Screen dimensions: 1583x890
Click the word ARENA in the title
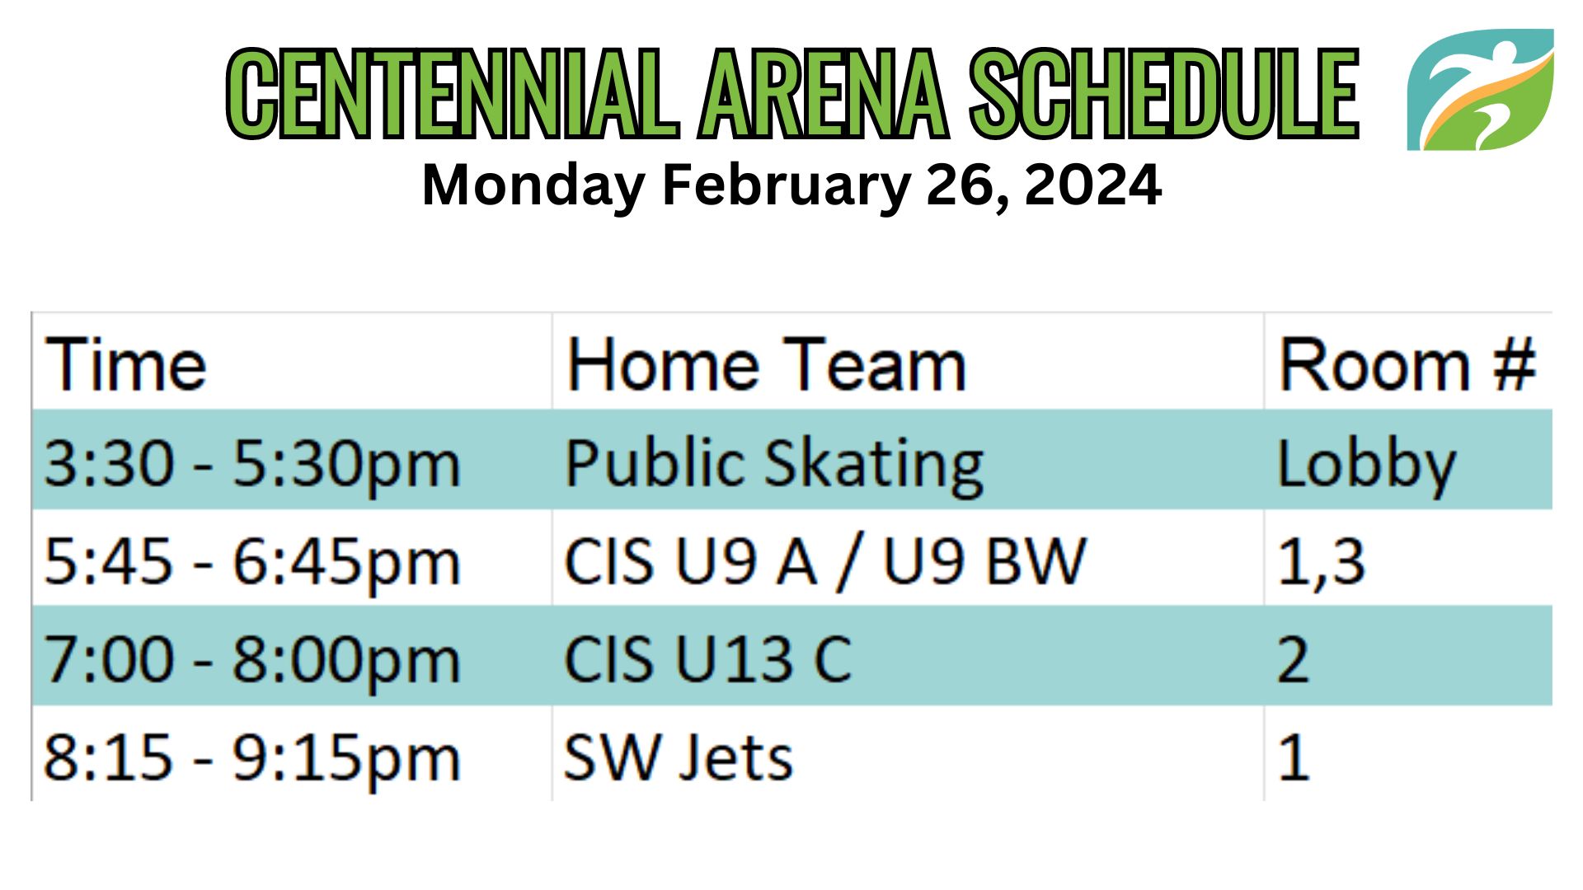click(824, 93)
